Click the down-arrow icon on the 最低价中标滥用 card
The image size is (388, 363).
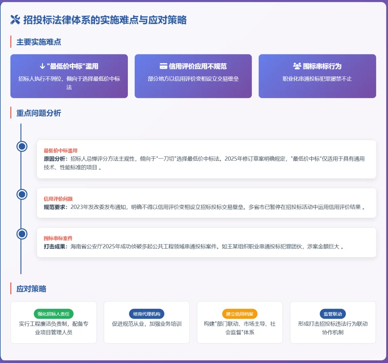[42, 66]
